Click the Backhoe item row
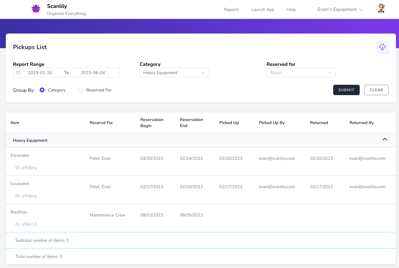This screenshot has width=399, height=268. [19, 212]
